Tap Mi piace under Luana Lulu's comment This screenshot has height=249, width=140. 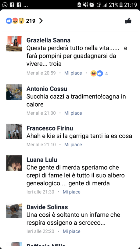(71, 192)
